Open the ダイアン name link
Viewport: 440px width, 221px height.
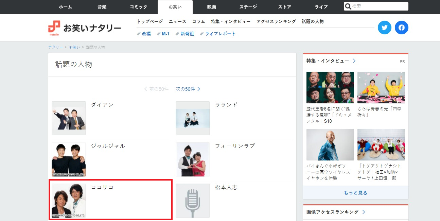tap(102, 105)
